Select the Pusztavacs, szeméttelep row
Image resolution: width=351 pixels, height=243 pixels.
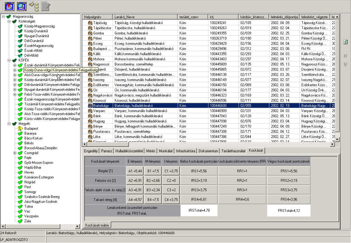(208, 132)
